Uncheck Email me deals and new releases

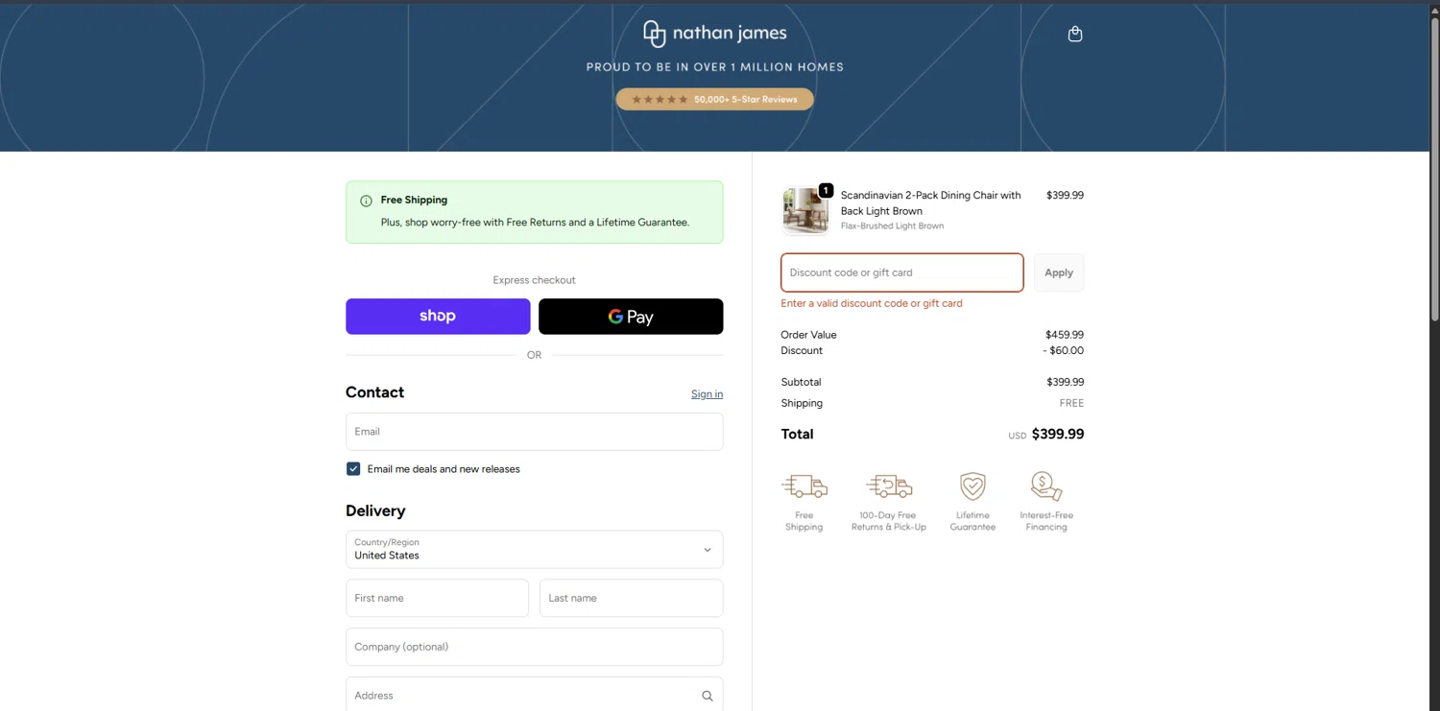pyautogui.click(x=353, y=469)
